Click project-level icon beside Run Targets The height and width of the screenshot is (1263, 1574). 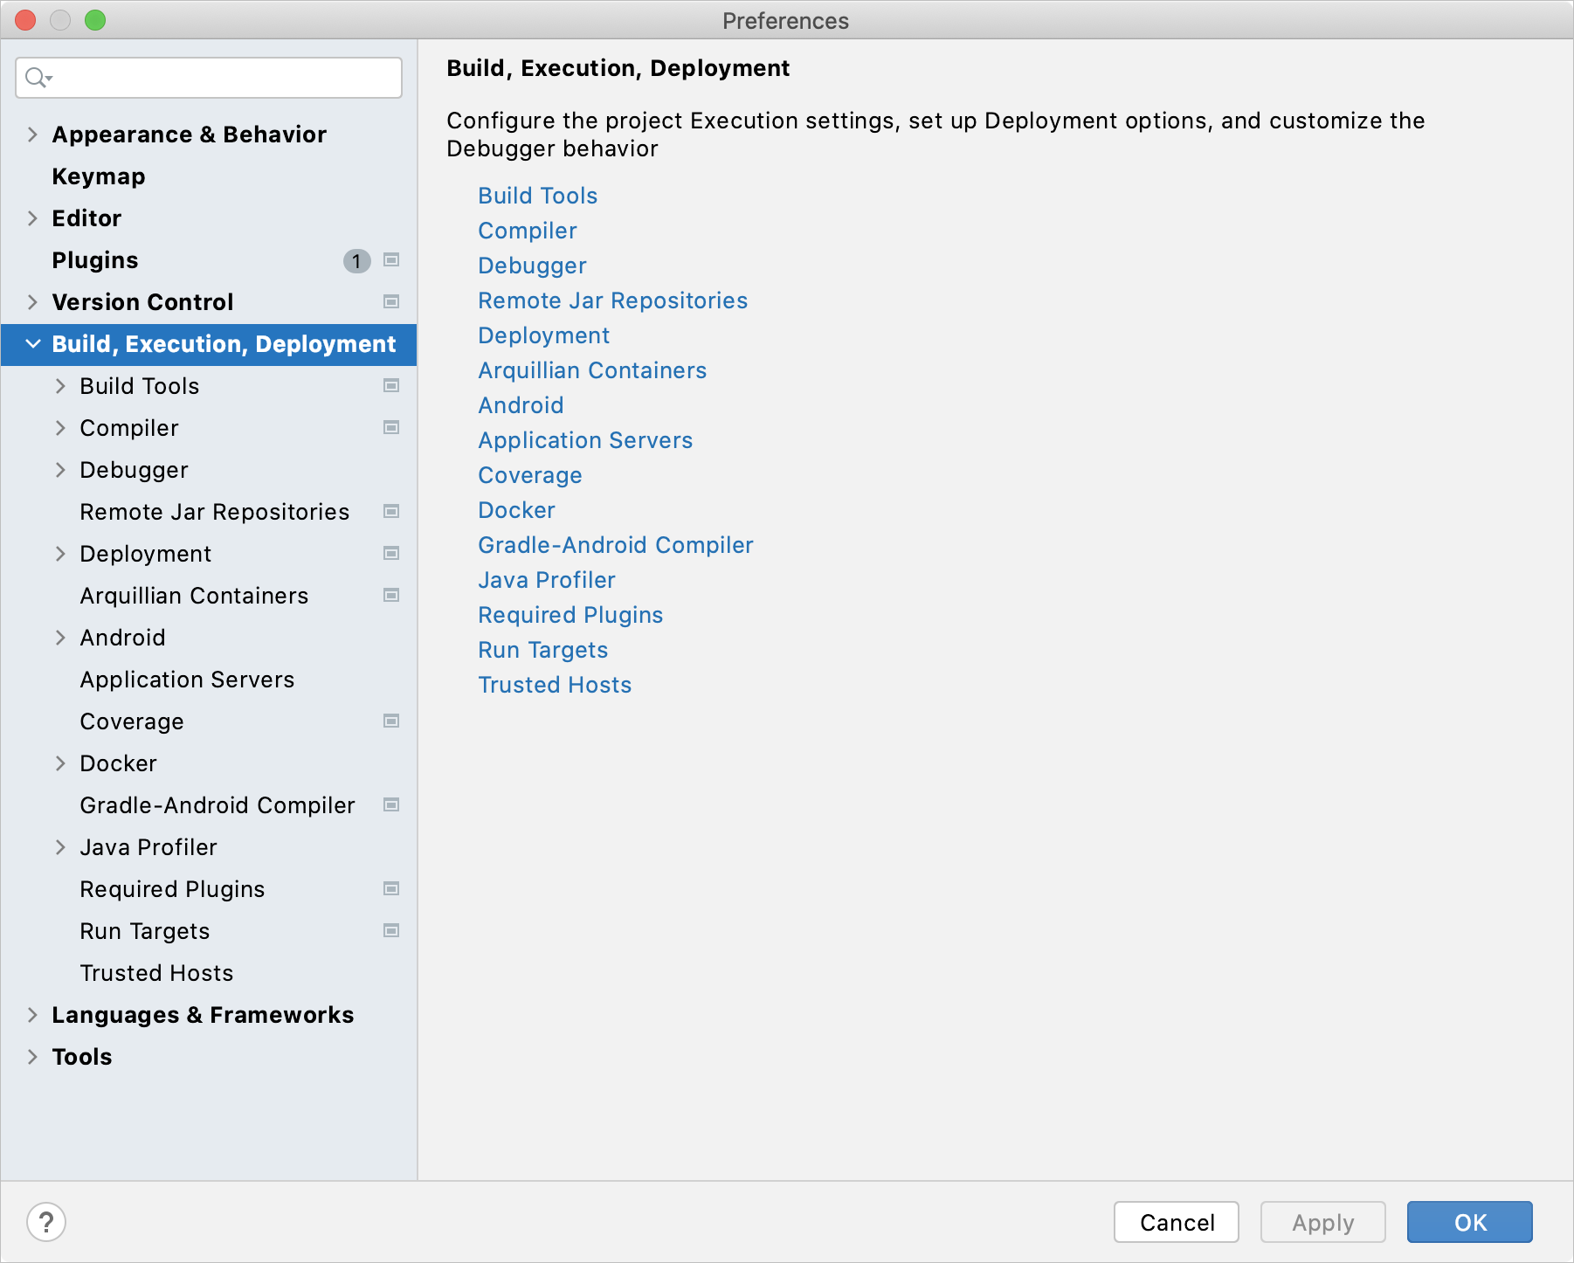coord(391,930)
